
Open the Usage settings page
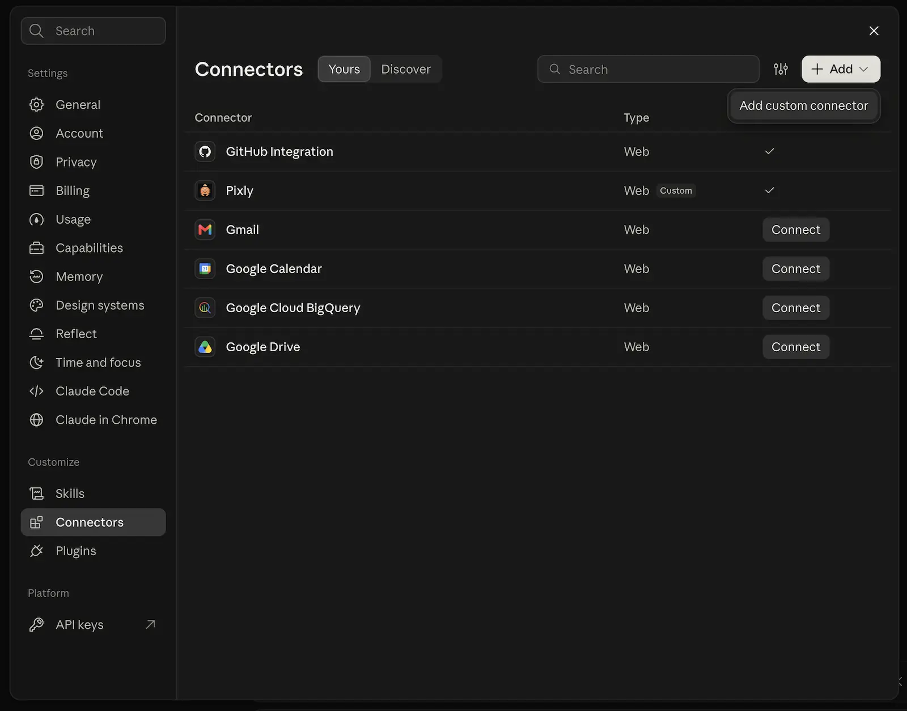(x=93, y=220)
